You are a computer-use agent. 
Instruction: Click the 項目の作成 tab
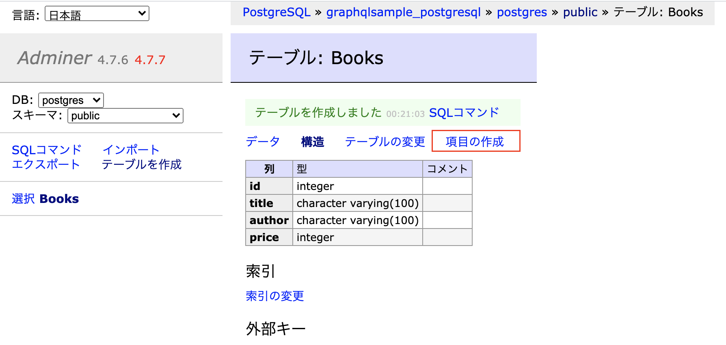pyautogui.click(x=475, y=142)
